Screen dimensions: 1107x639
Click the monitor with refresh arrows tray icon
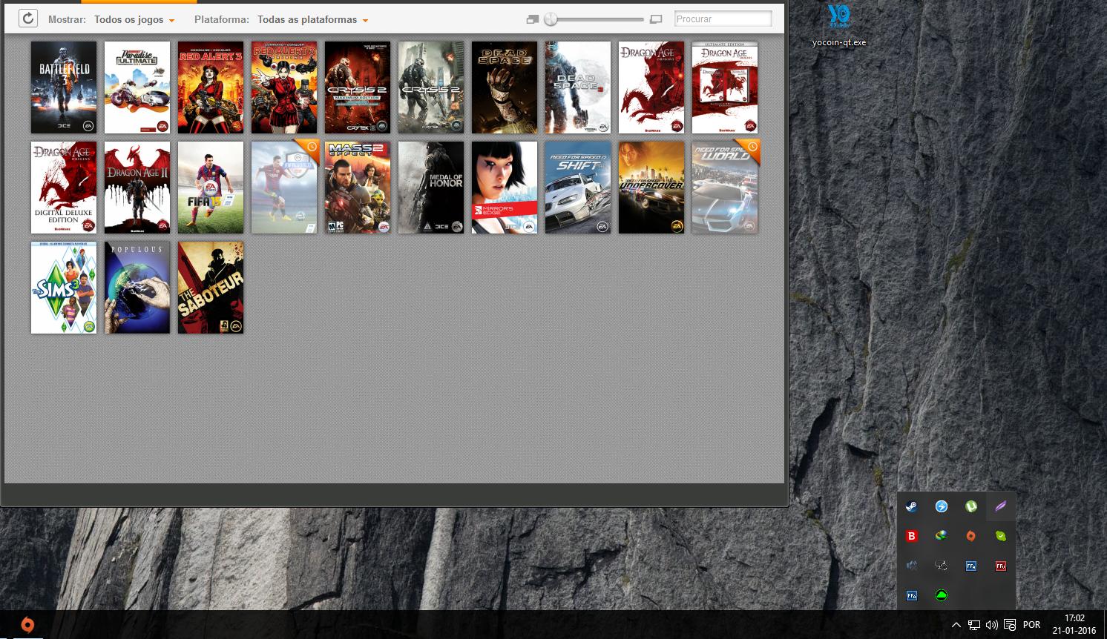pos(942,566)
